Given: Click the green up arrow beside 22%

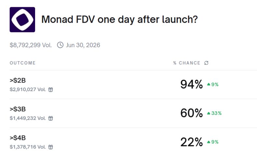Looking at the screenshot, I should click(x=209, y=142).
